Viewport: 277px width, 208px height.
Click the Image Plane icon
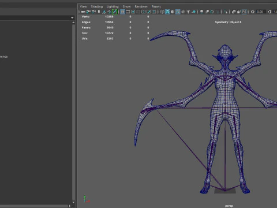[104, 12]
